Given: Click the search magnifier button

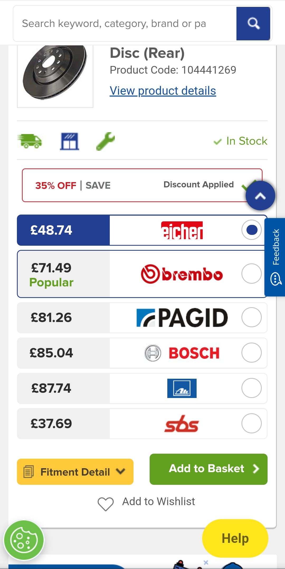Looking at the screenshot, I should [x=253, y=24].
